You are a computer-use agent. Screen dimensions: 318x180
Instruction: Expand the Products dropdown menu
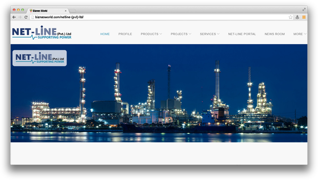[x=151, y=34]
